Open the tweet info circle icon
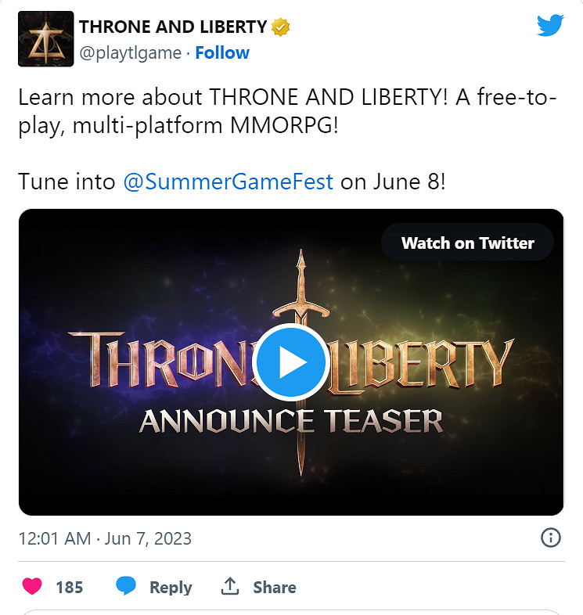Image resolution: width=583 pixels, height=615 pixels. point(550,538)
